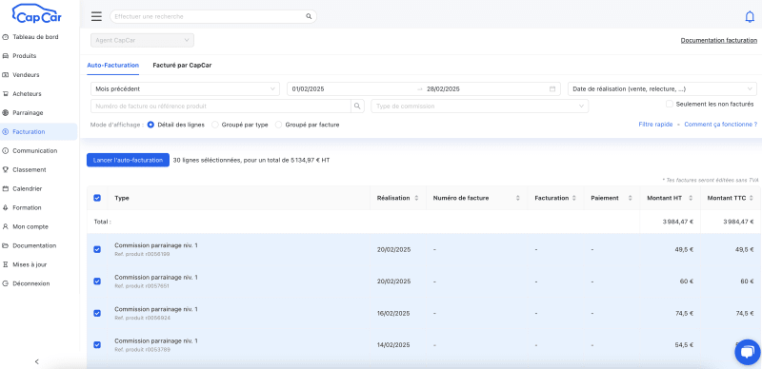This screenshot has height=369, width=762.
Task: Open Documentation in sidebar
Action: [x=34, y=245]
